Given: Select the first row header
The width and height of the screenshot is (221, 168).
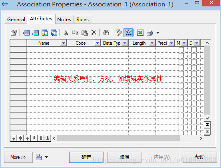Looking at the screenshot, I should (x=18, y=49).
